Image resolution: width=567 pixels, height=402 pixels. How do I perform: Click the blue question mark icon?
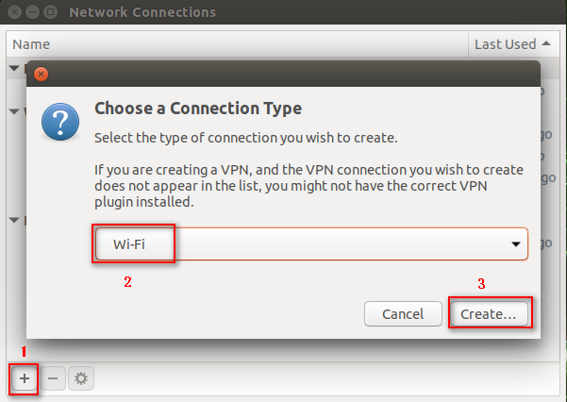coord(60,122)
